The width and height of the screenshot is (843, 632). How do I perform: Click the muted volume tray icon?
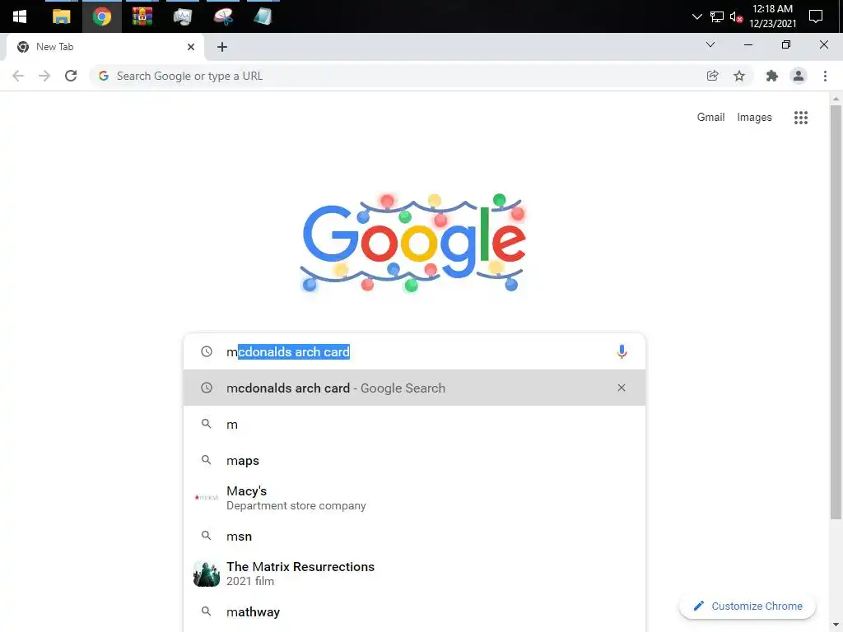(736, 17)
